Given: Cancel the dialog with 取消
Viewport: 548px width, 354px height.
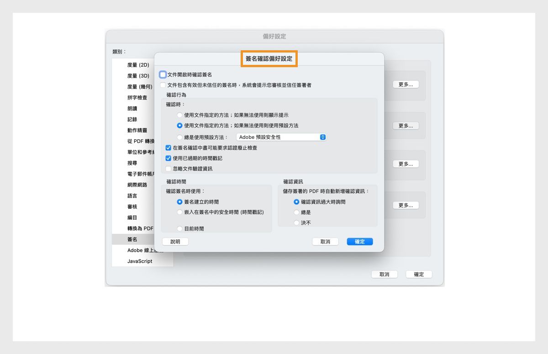Looking at the screenshot, I should [326, 241].
